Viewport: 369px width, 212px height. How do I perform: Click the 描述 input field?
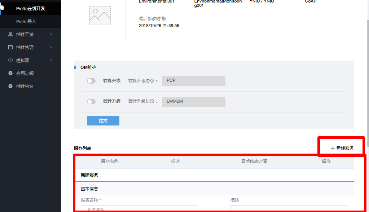coord(289,209)
